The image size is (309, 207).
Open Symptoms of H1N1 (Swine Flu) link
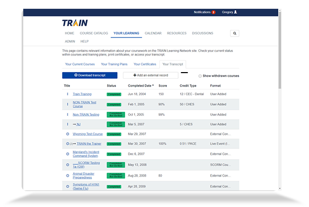click(86, 186)
